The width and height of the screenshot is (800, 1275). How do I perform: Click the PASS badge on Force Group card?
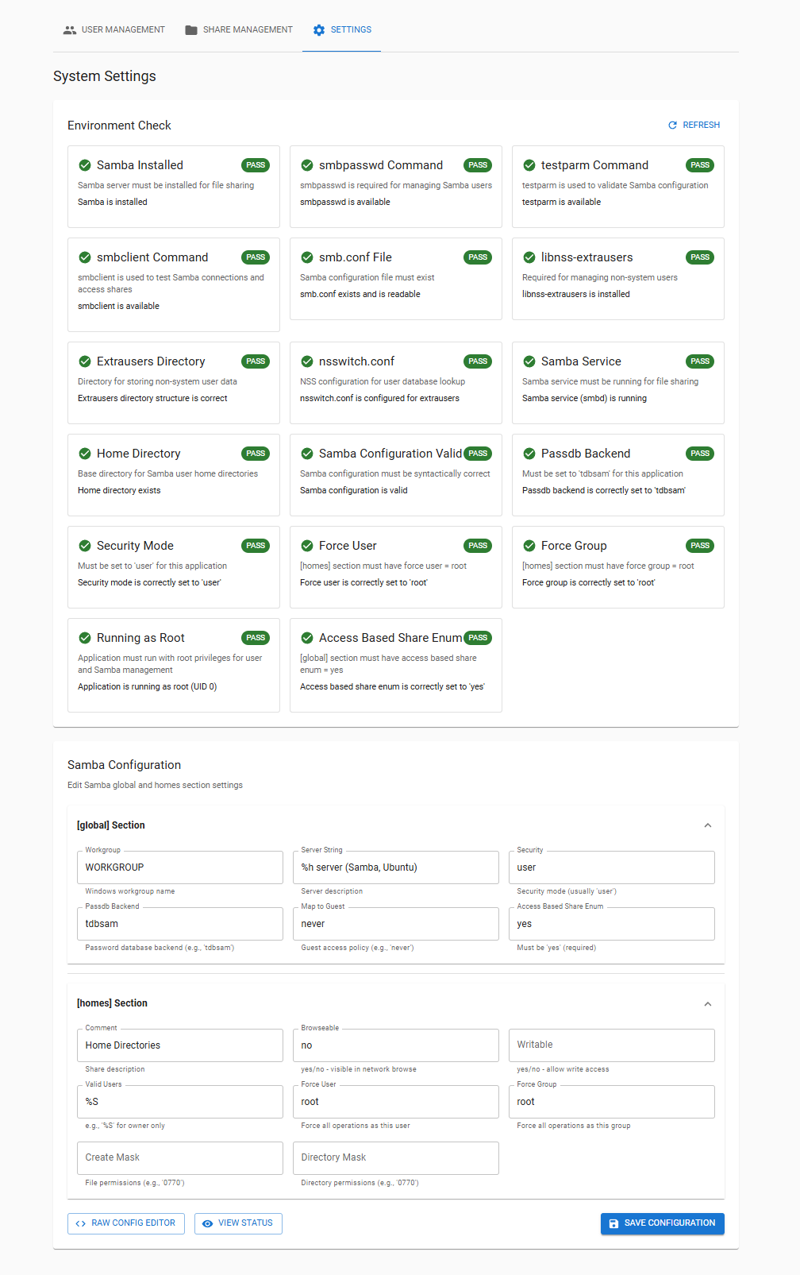(x=699, y=546)
